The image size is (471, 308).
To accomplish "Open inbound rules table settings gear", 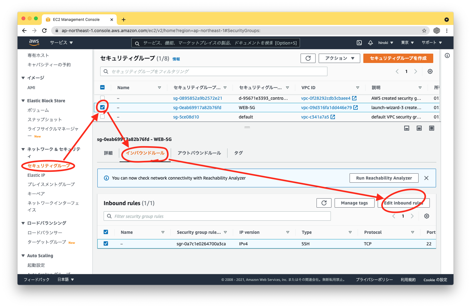I will click(x=427, y=216).
